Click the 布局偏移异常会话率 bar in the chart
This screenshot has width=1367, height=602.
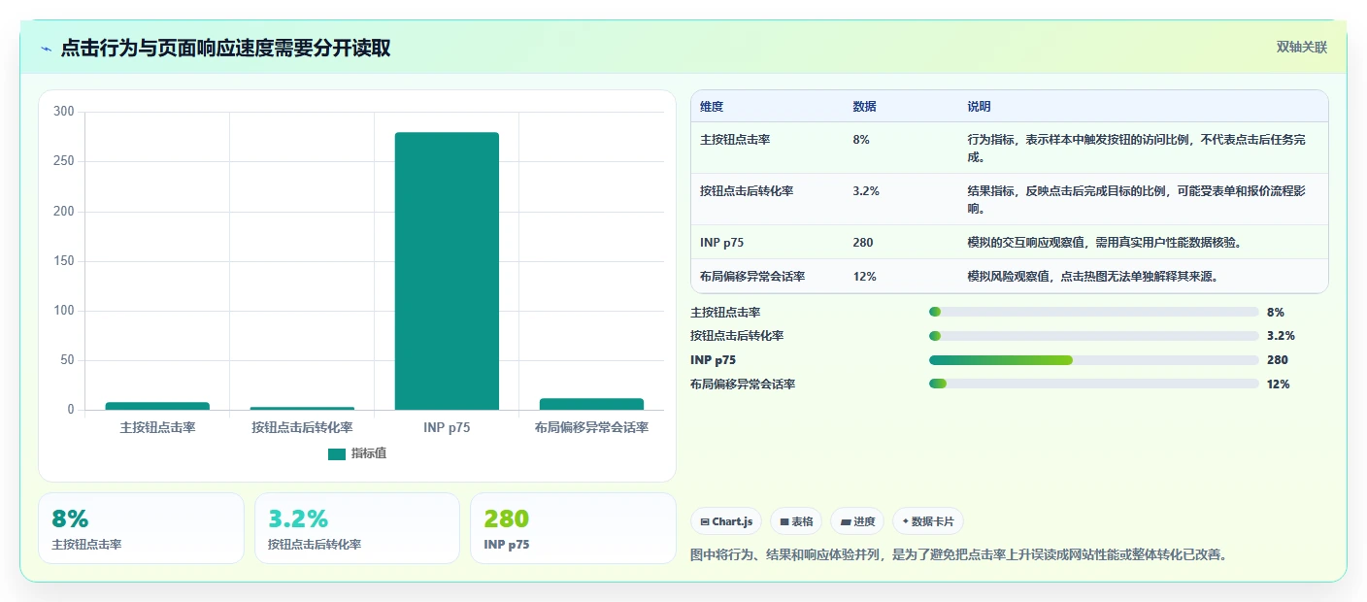tap(591, 404)
